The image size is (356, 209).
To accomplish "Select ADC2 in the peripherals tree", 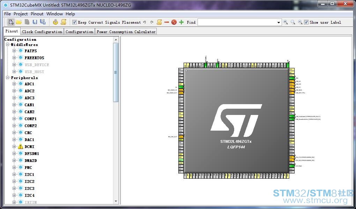I will [30, 91].
